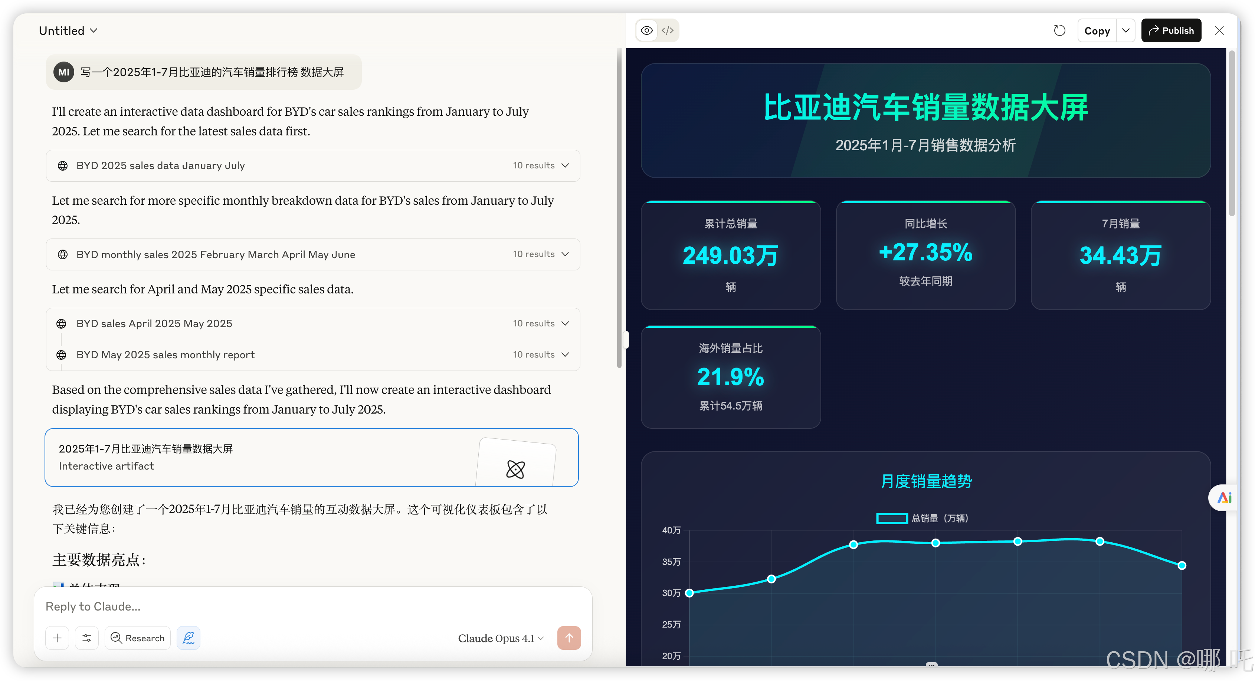Toggle the 总销量 chart legend swatch
The height and width of the screenshot is (681, 1255).
(892, 518)
